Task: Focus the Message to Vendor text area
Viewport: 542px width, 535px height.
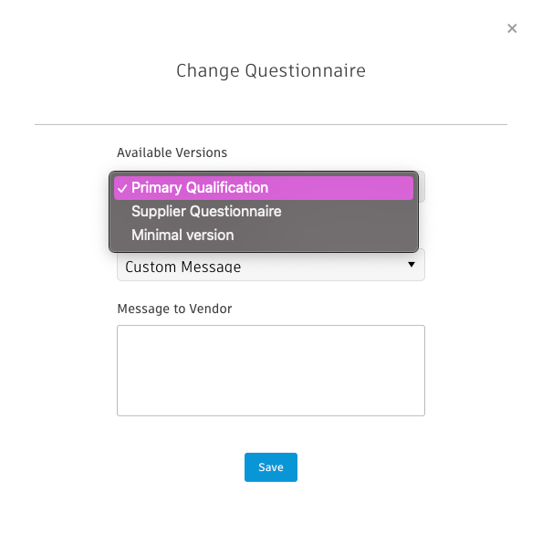Action: [271, 371]
